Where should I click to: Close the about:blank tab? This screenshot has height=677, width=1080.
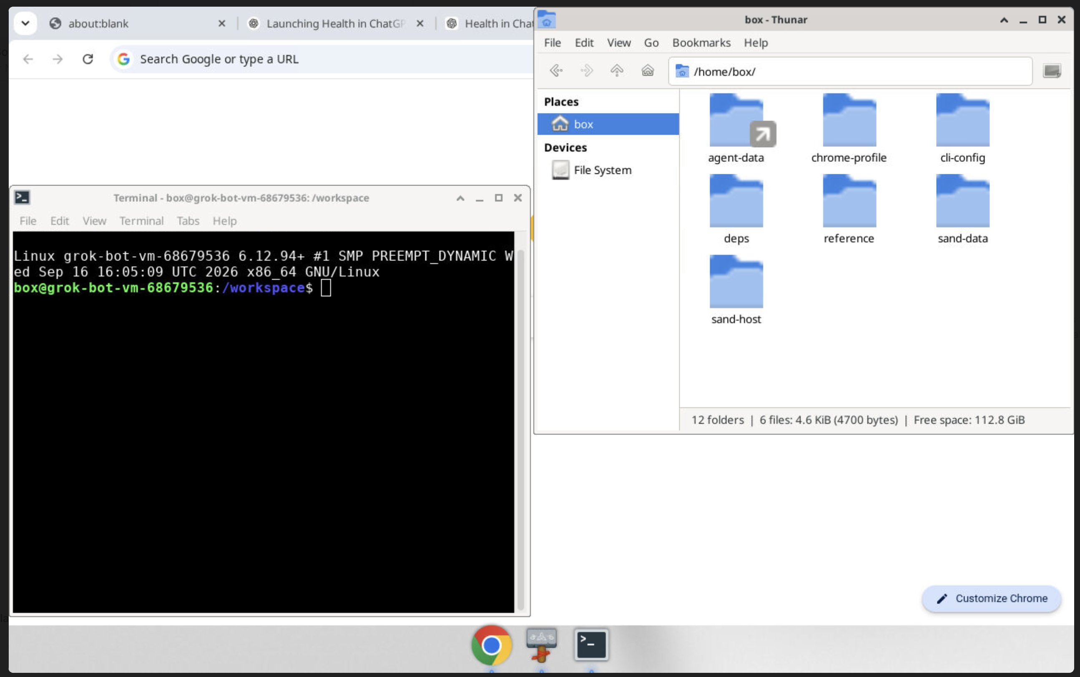[222, 23]
